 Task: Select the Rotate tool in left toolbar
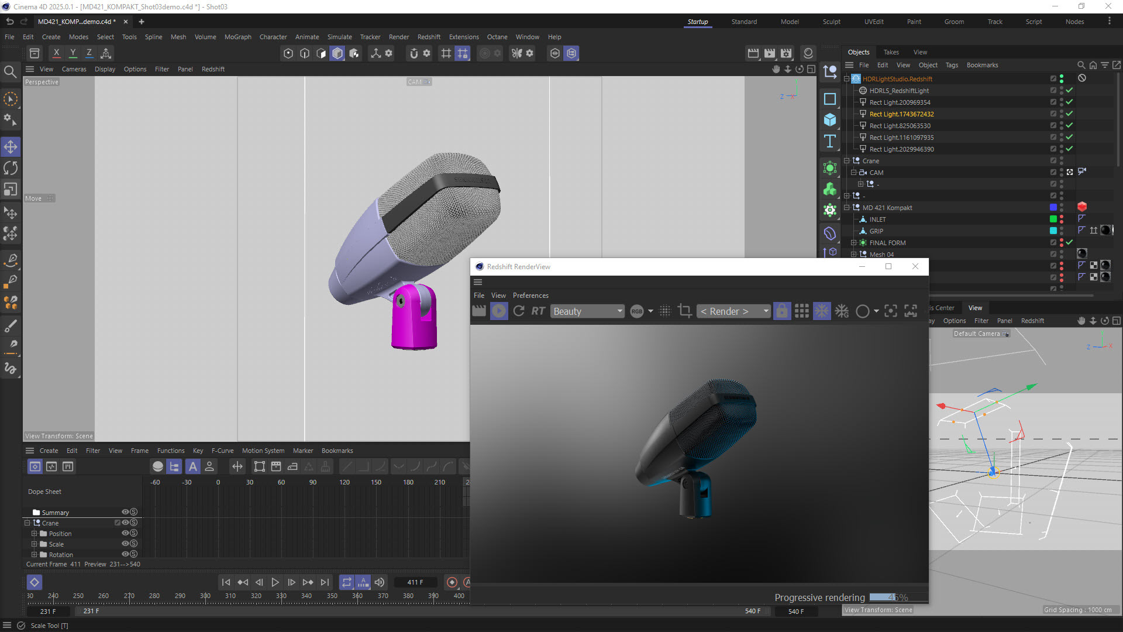point(11,169)
